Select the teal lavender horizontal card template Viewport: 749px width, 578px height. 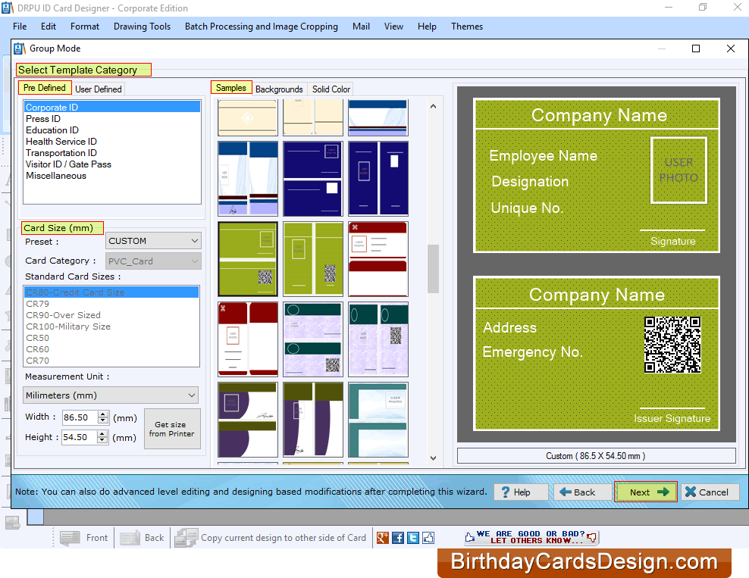point(313,339)
